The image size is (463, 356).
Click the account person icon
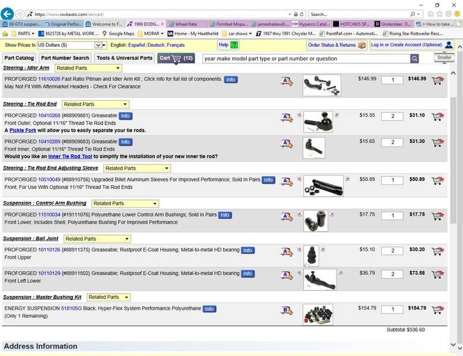(449, 45)
